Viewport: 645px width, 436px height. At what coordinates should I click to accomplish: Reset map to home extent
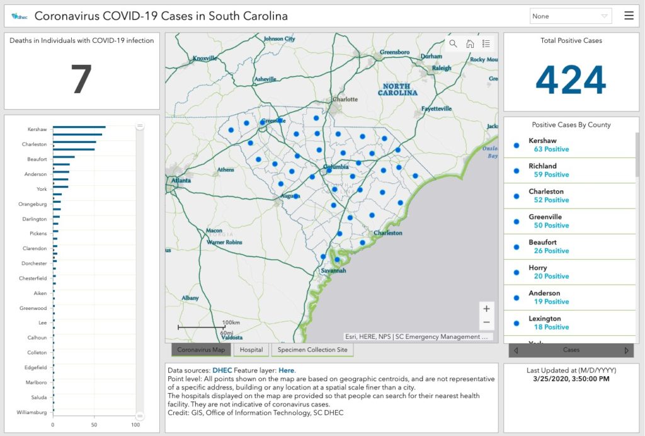click(x=470, y=43)
